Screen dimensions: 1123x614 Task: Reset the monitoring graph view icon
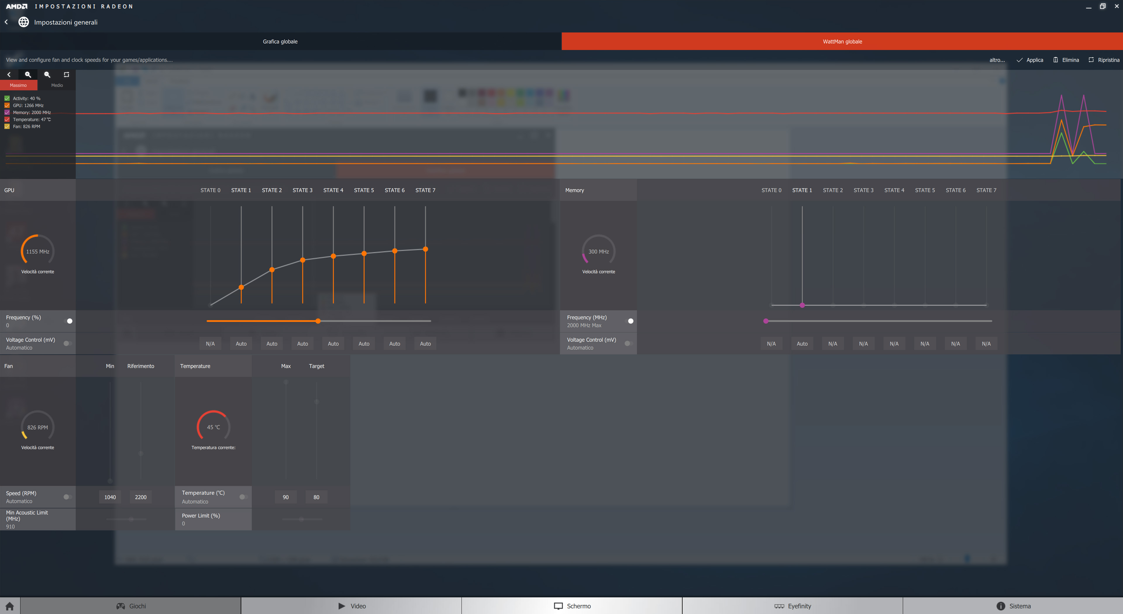pyautogui.click(x=66, y=75)
